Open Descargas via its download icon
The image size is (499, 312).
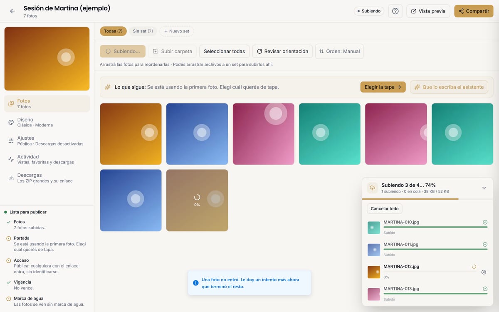click(x=11, y=178)
